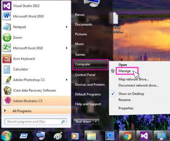Open the remote desktop computer taskbar icon
Viewport: 170px width, 141px height.
[40, 136]
